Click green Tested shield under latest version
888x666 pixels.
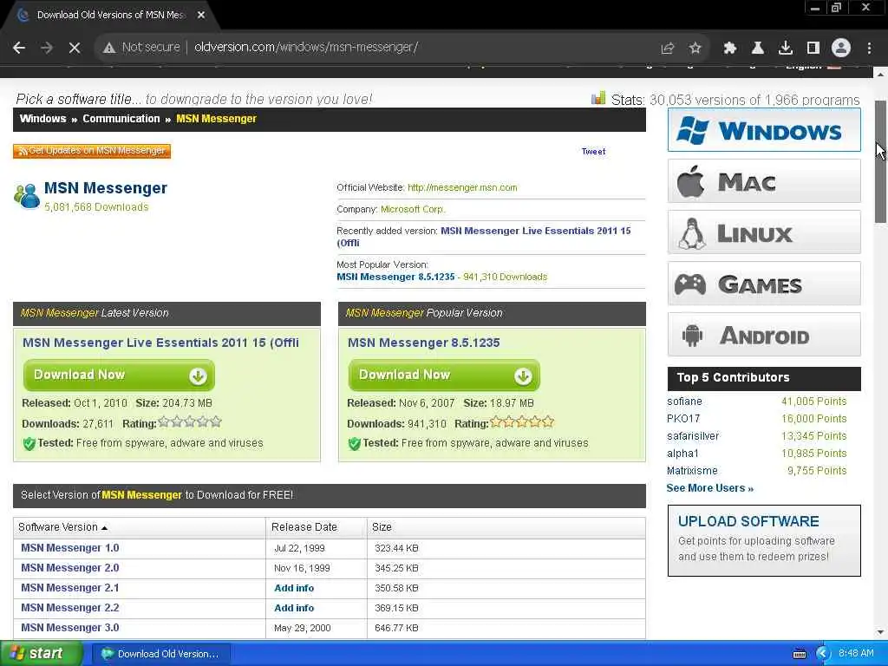pyautogui.click(x=29, y=443)
